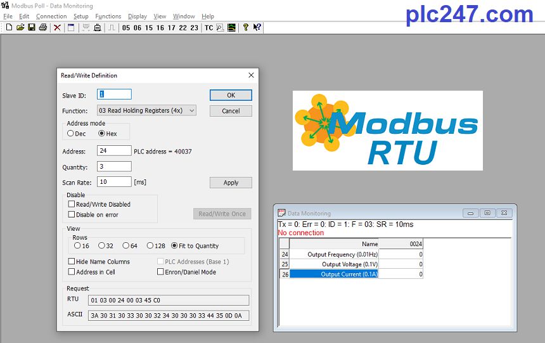Select the Dec address mode radio

70,134
